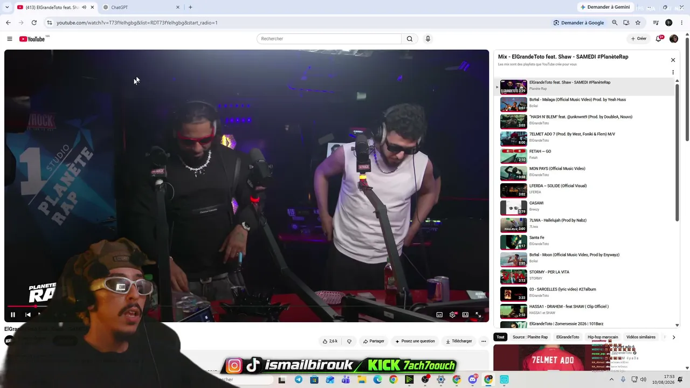690x388 pixels.
Task: Click Posez une question button
Action: coord(415,341)
